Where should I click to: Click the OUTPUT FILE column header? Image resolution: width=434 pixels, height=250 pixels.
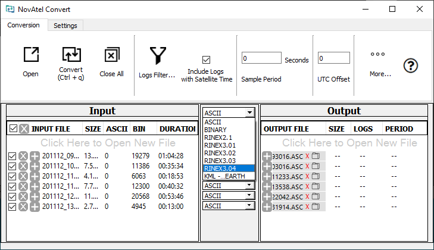[286, 129]
